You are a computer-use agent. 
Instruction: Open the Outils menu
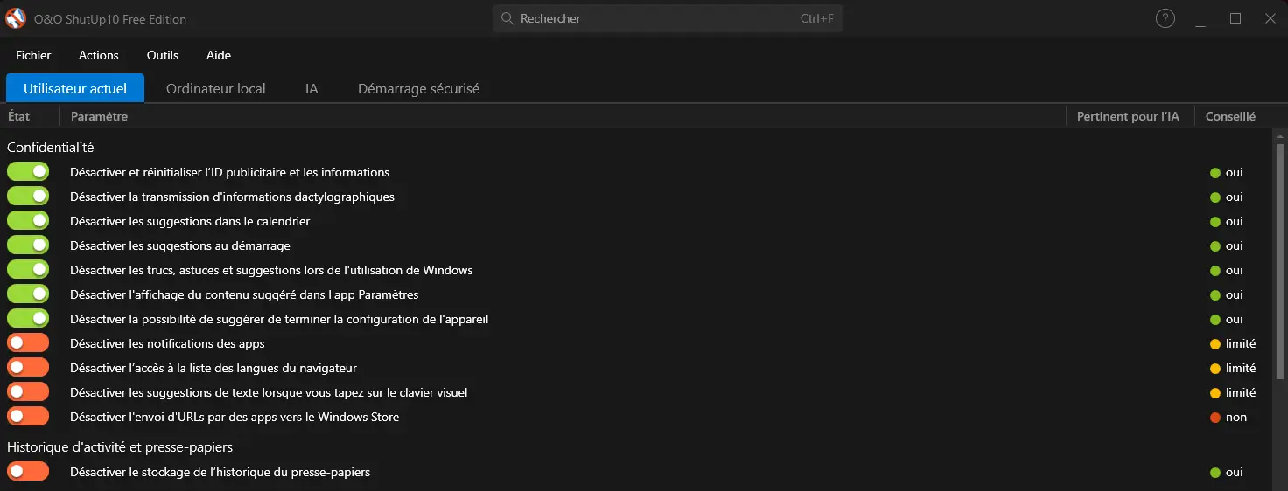(x=163, y=55)
